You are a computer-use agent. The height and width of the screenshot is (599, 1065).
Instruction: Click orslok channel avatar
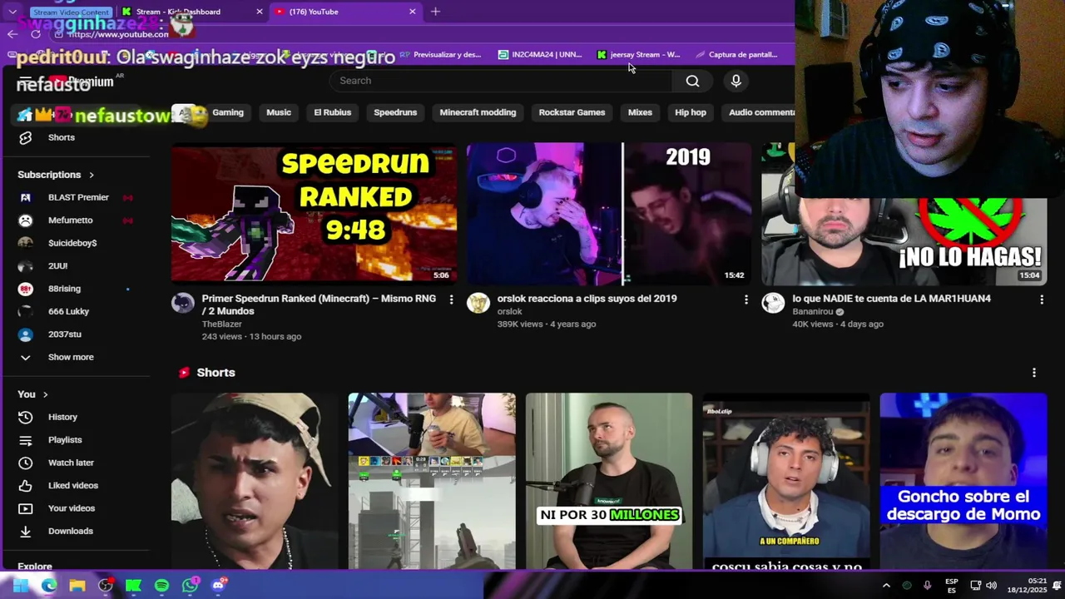click(x=478, y=303)
